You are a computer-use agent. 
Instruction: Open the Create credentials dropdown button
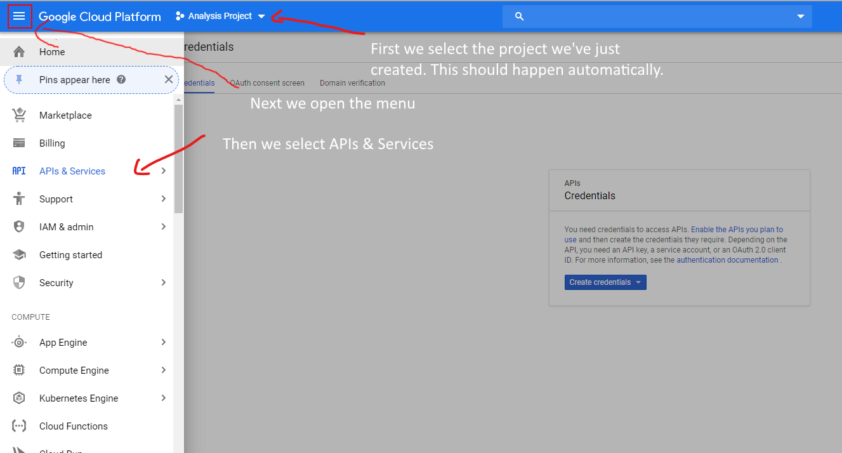605,282
